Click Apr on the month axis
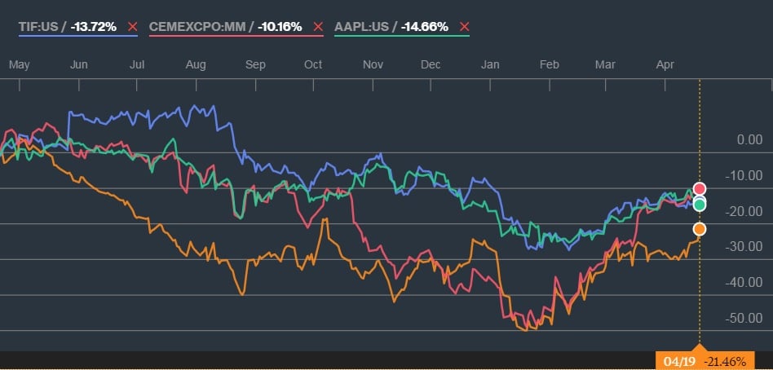 665,64
